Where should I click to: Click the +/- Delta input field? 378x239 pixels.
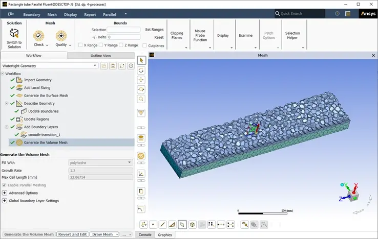(x=123, y=37)
